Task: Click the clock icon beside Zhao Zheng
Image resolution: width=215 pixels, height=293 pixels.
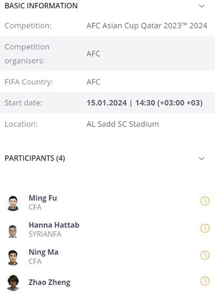Action: [x=205, y=281]
